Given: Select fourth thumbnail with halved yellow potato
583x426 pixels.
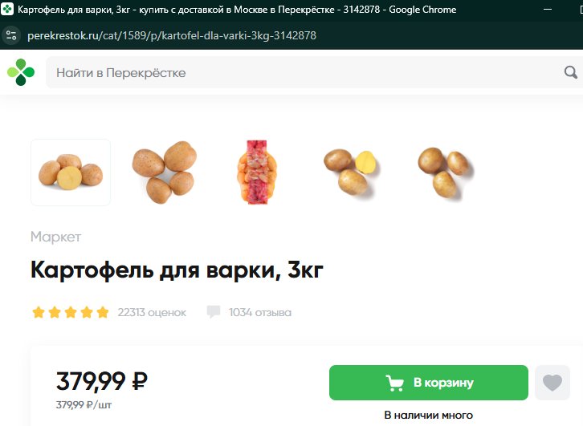Looking at the screenshot, I should (350, 172).
